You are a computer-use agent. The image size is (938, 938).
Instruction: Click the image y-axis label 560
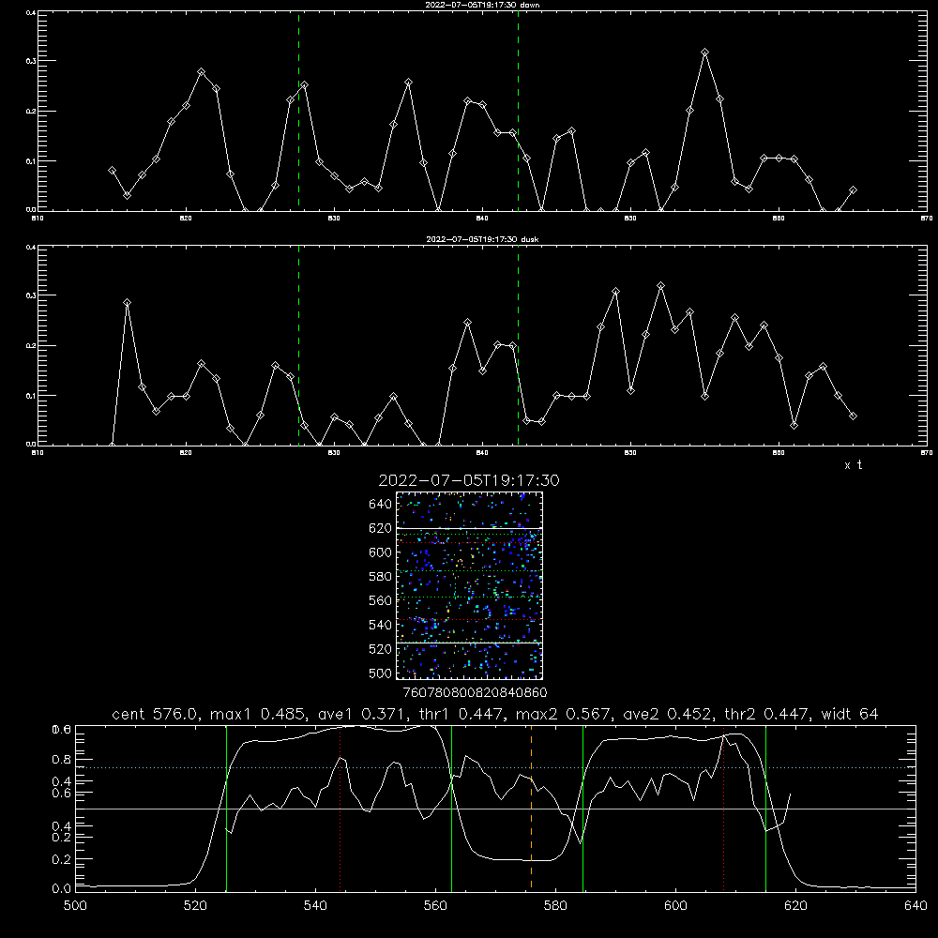tap(381, 600)
